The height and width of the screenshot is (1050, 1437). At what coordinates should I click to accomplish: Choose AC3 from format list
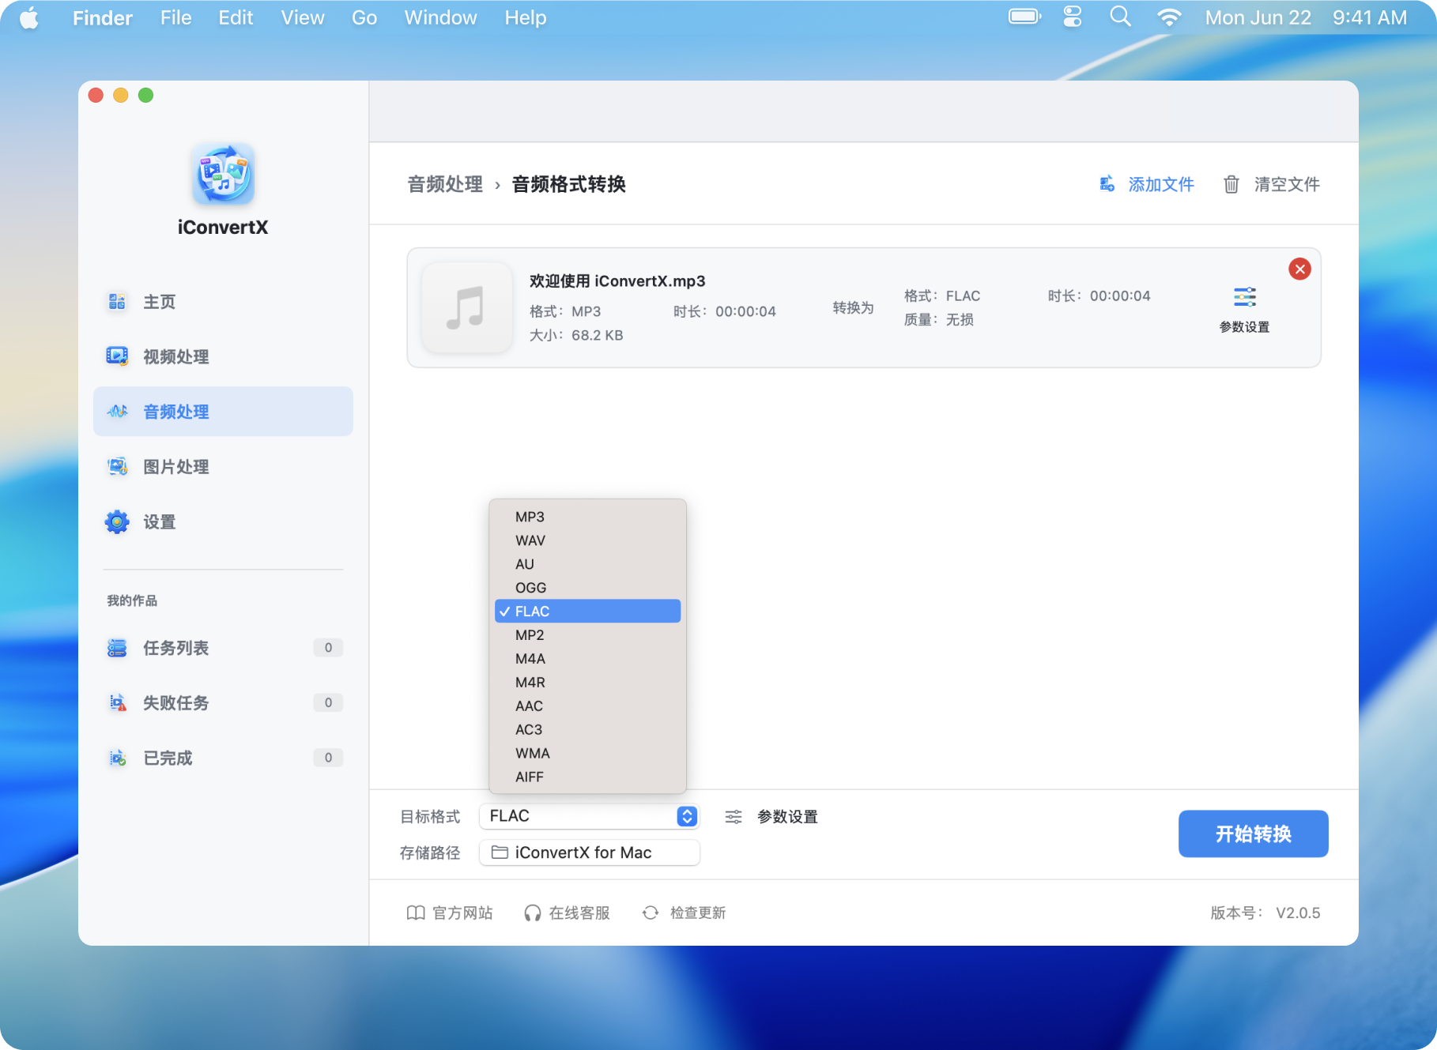coord(587,730)
